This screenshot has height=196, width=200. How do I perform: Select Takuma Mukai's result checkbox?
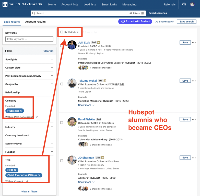[62, 84]
